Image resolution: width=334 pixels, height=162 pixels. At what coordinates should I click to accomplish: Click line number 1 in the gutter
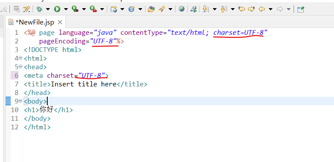[16, 33]
